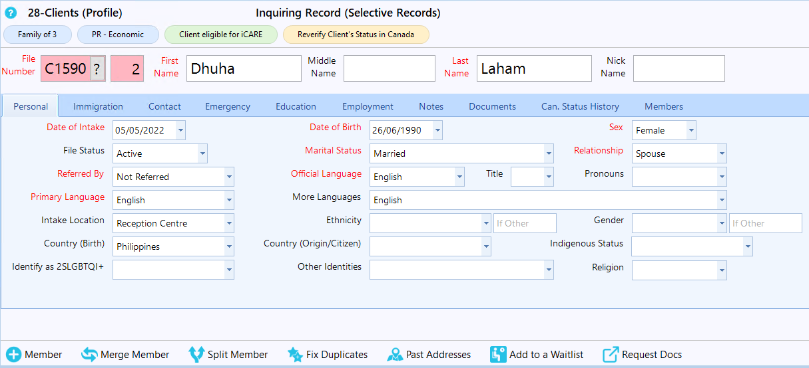Open the File Status dropdown
Viewport: 809px width, 368px height.
point(202,153)
